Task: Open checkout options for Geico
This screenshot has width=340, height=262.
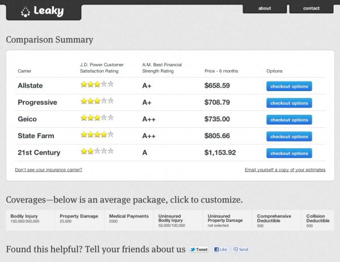Action: 289,120
